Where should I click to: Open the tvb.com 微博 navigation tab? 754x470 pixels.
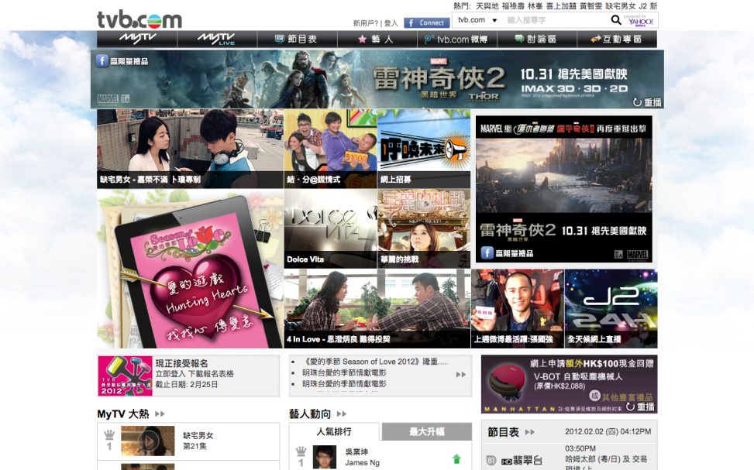click(x=457, y=39)
